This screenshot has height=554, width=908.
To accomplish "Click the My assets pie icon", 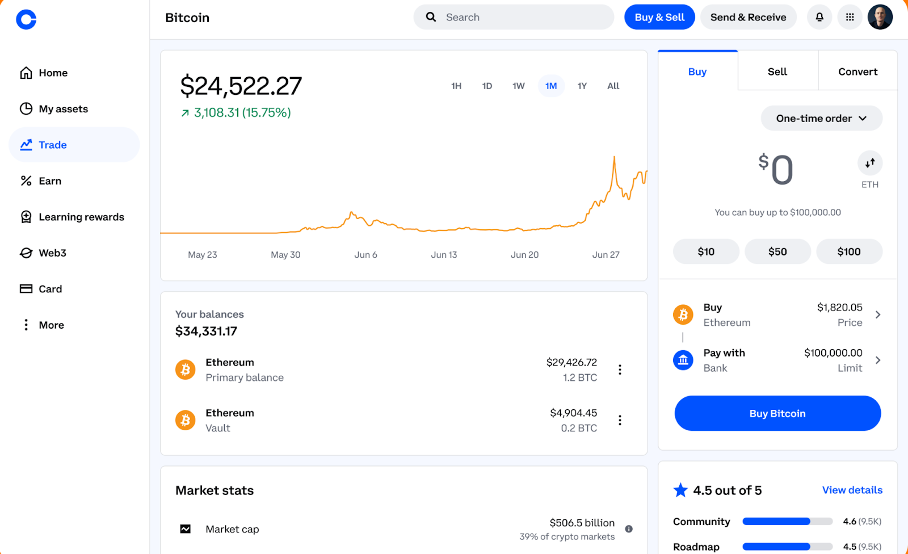I will [26, 108].
